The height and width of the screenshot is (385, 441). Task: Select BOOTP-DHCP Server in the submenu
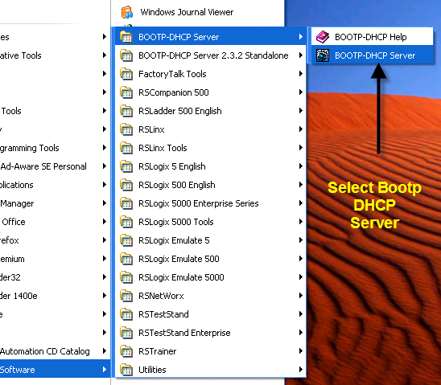coord(372,55)
